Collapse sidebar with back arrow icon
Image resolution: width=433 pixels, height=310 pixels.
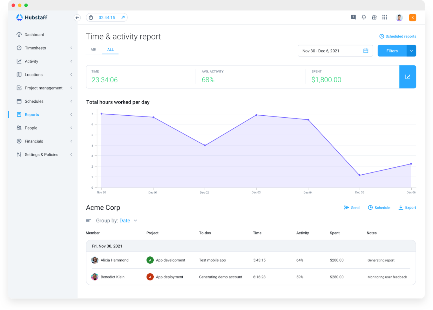pos(77,17)
